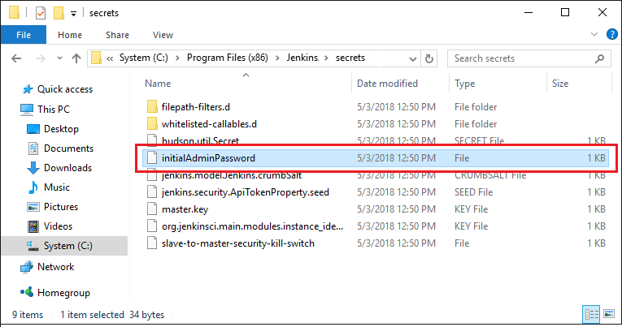Viewport: 622px width, 327px height.
Task: Switch to large thumbnails view icon
Action: point(607,314)
